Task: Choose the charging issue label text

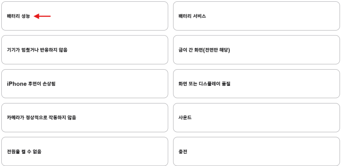Action: [x=183, y=151]
